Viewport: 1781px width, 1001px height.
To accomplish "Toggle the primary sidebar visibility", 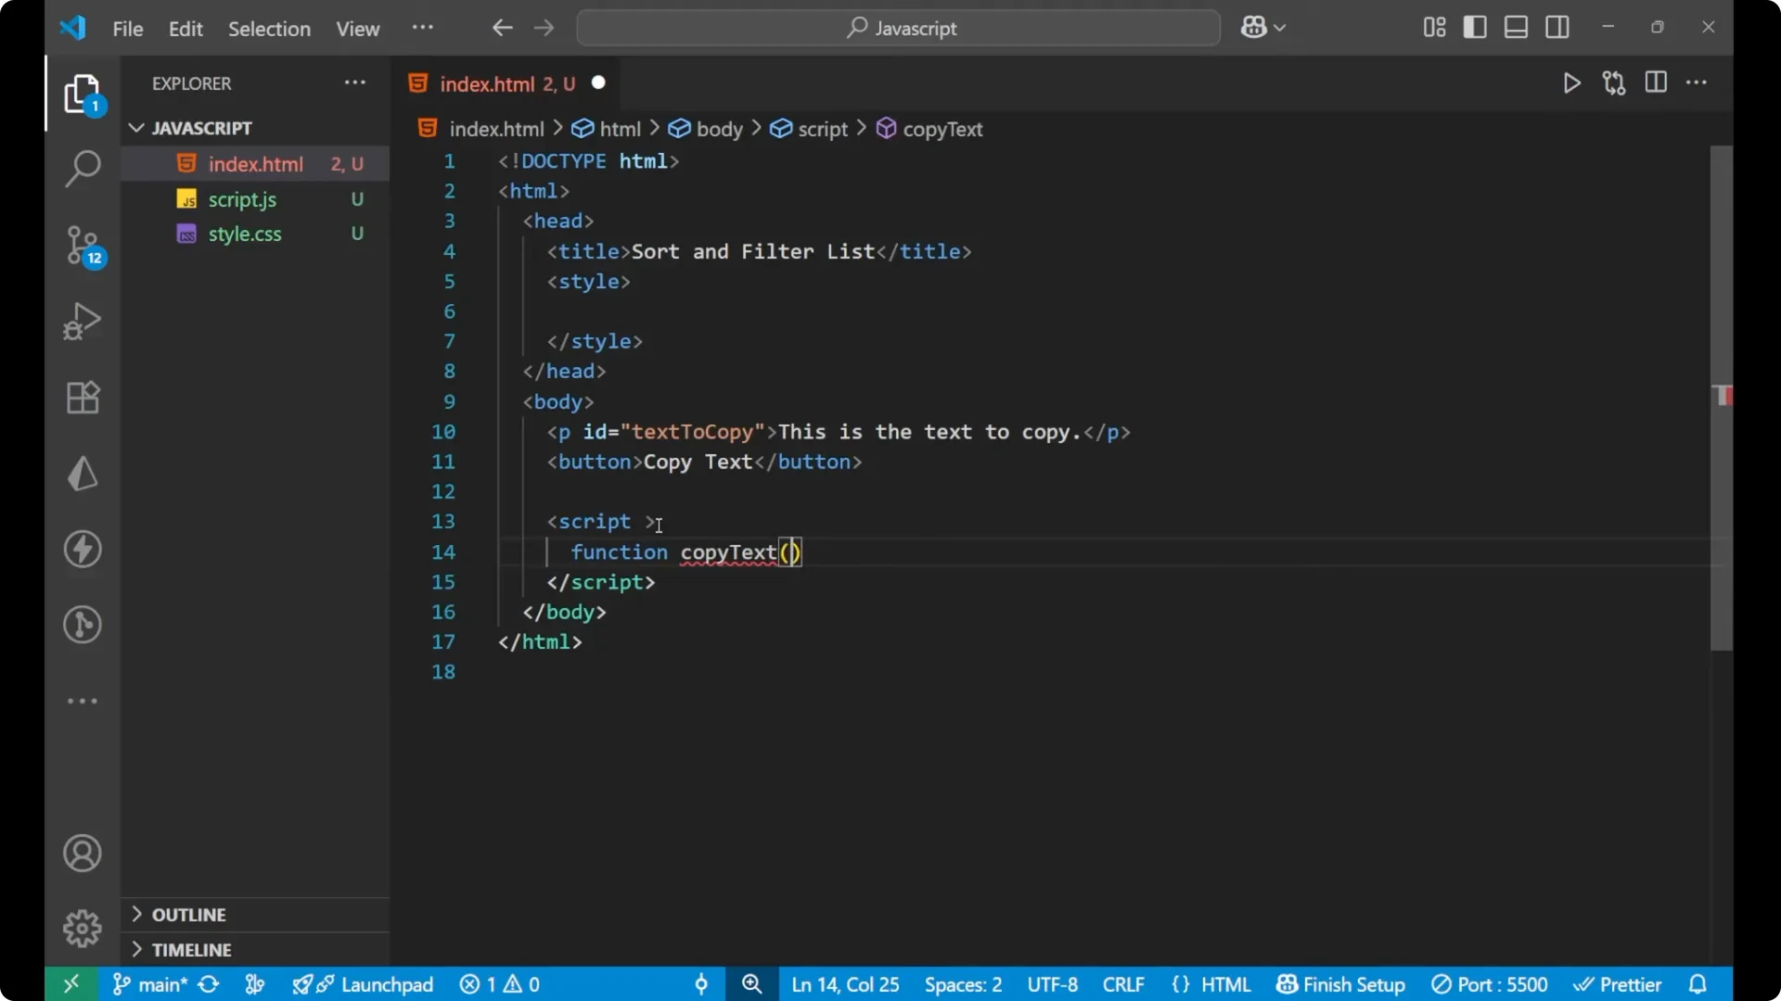I will [x=1475, y=27].
